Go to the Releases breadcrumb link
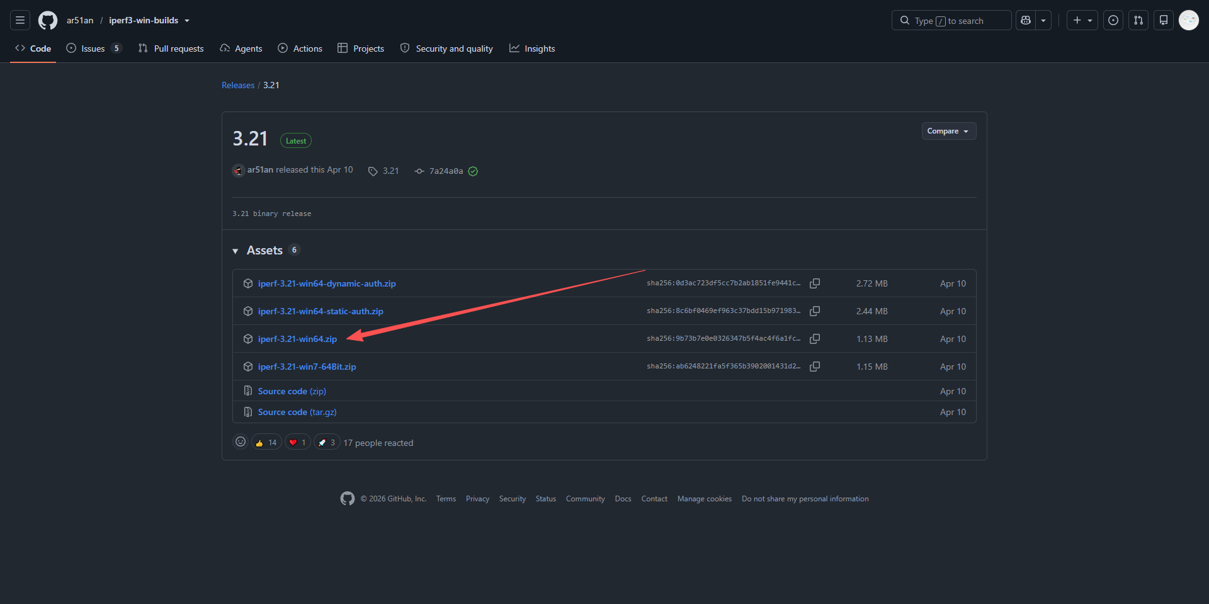The image size is (1209, 604). click(238, 85)
